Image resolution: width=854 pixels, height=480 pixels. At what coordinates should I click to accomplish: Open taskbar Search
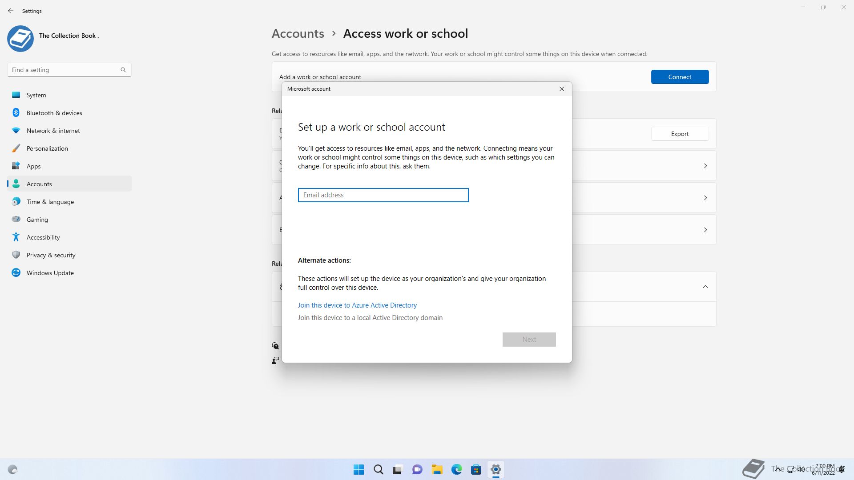(379, 470)
